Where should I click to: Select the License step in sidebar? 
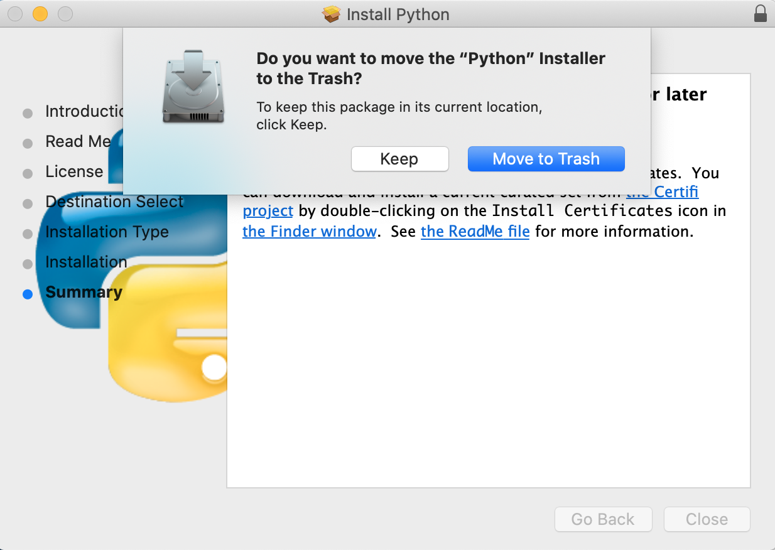(x=74, y=171)
